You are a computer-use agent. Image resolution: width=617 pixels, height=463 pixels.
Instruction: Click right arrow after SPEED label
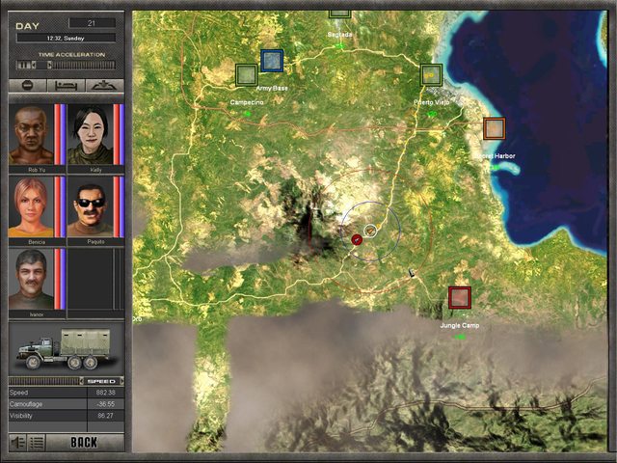tap(121, 381)
